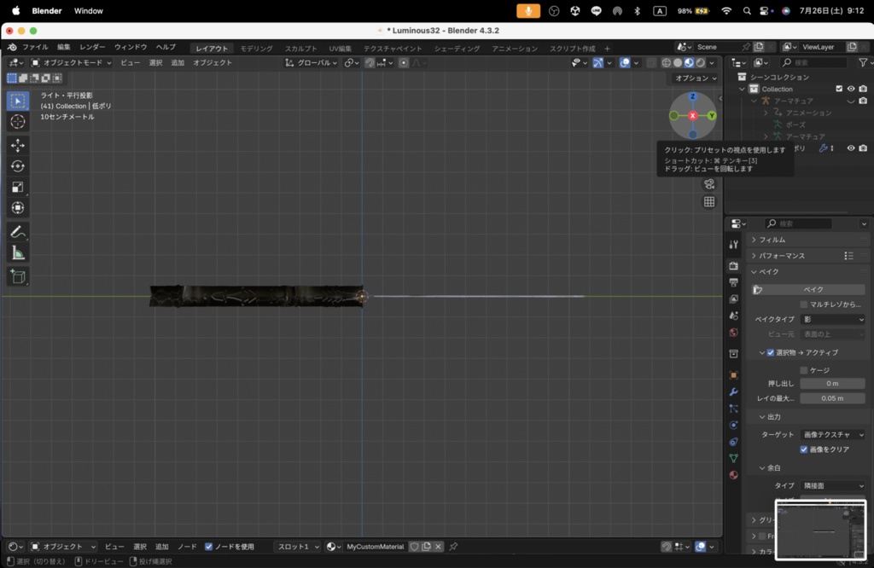
Task: Switch to the シェーディング workspace tab
Action: coord(457,49)
